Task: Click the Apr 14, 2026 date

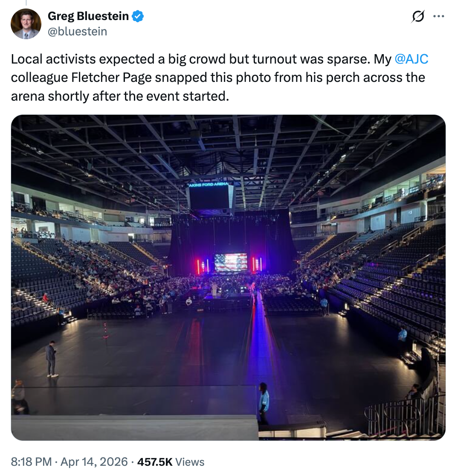Action: (94, 462)
